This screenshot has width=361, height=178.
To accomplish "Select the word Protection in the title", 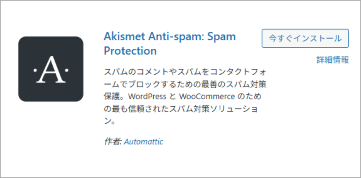I will coord(130,51).
